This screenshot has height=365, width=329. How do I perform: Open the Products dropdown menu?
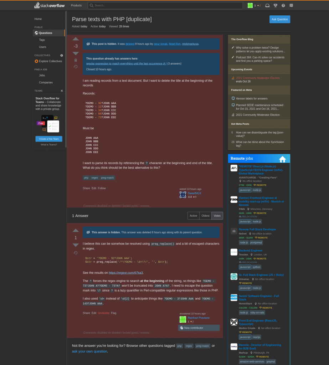76,5
